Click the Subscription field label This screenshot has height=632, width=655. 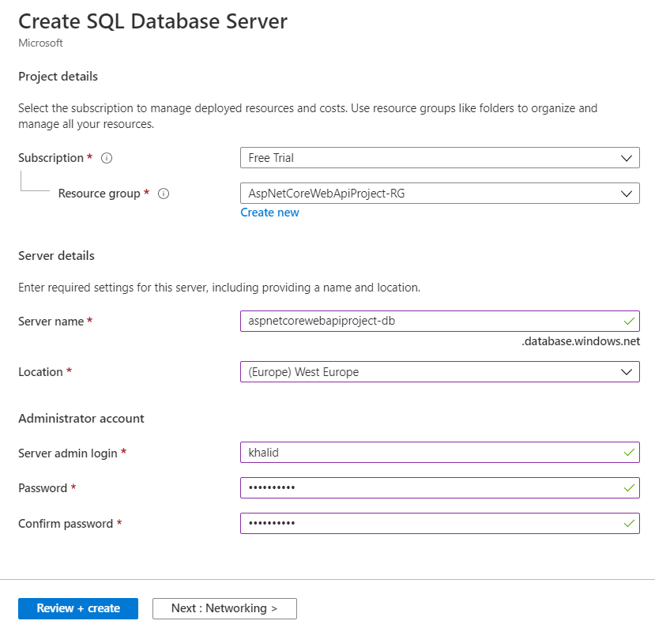51,158
